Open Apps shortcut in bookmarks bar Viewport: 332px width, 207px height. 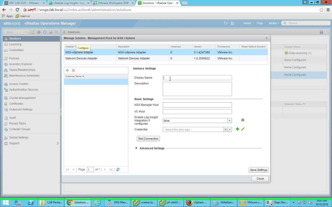[7, 16]
